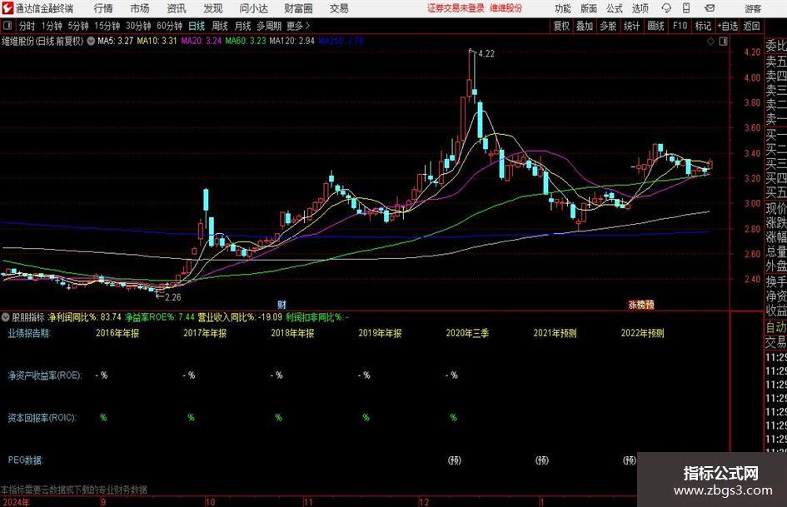Click the 多股 multi-stock button

[608, 26]
